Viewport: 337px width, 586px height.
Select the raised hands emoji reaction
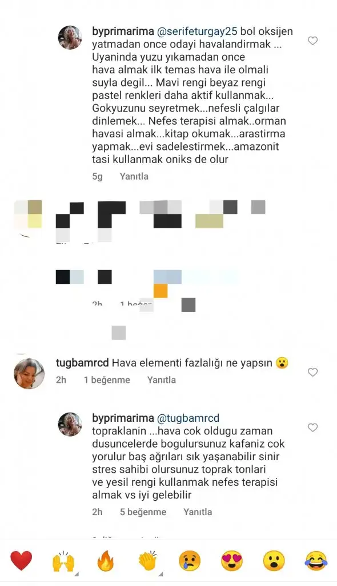point(63,561)
